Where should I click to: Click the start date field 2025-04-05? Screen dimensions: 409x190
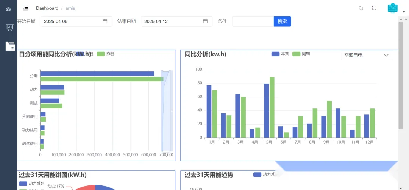76,22
